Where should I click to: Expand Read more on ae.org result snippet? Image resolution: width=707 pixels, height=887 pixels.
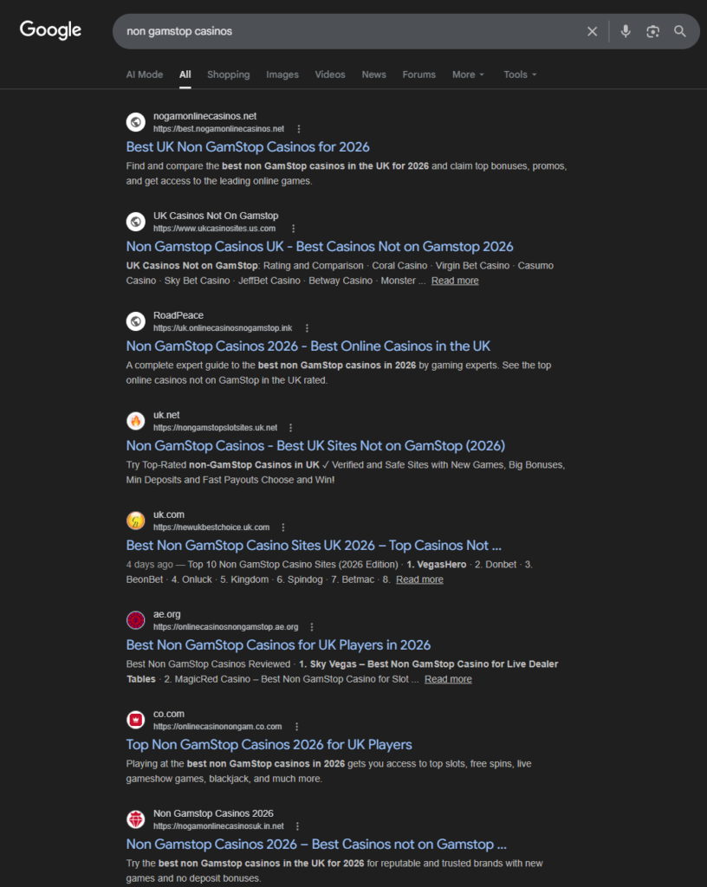pyautogui.click(x=448, y=679)
